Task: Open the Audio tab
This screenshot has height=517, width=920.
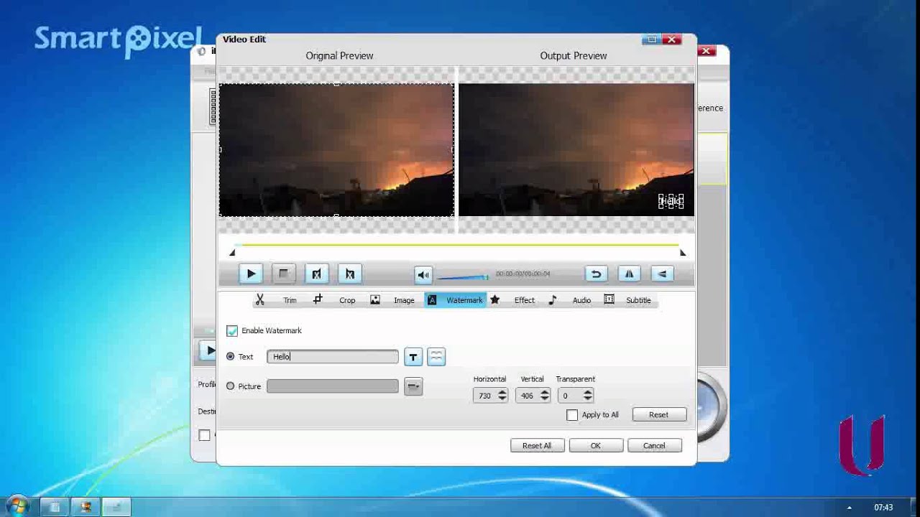Action: pos(570,300)
